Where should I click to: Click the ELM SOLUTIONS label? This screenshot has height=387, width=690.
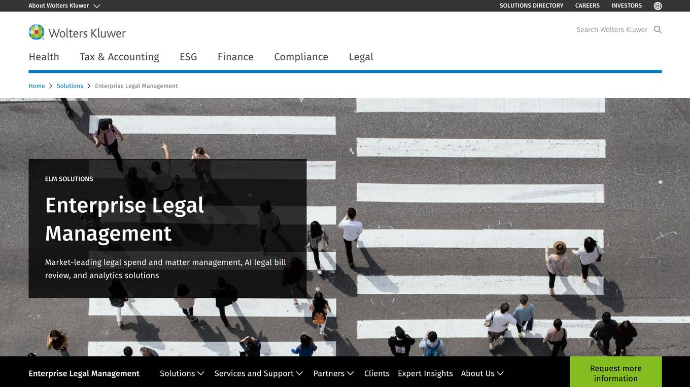[x=69, y=179]
